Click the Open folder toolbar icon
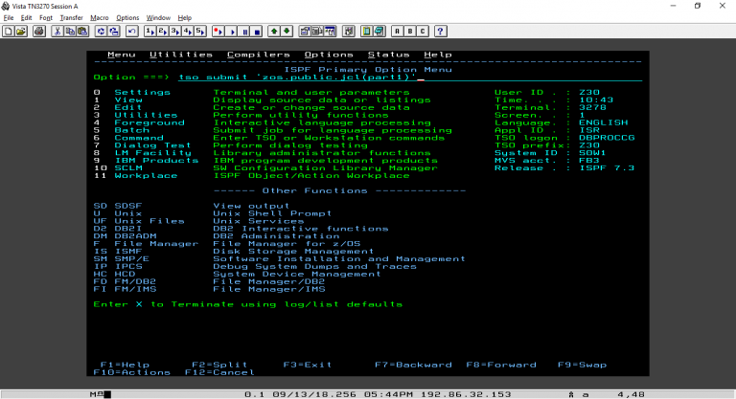 pos(21,31)
